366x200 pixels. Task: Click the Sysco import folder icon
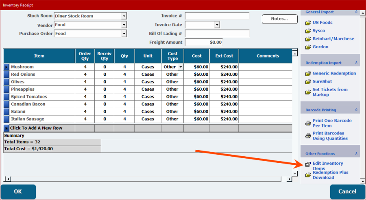coord(308,31)
